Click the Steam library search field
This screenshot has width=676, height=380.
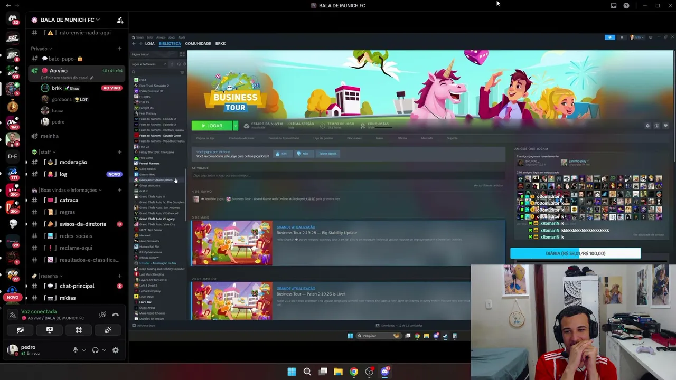155,72
